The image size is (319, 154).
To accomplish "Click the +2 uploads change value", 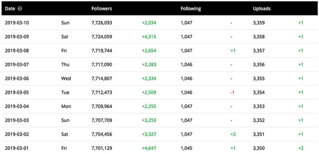I will 301,148.
